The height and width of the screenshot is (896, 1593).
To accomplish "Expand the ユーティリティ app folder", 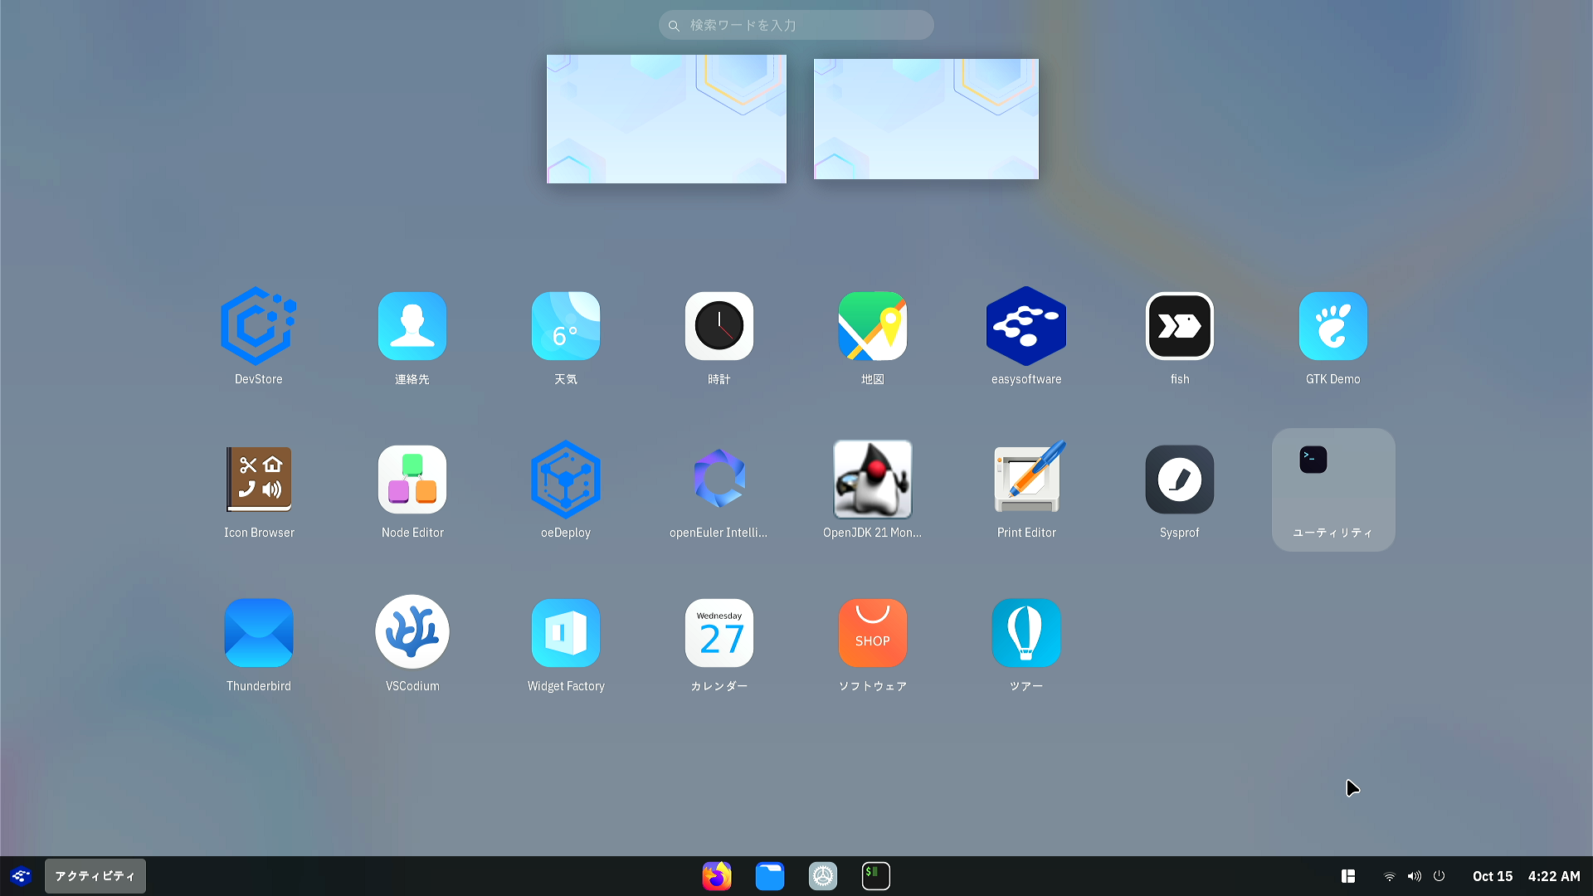I will [x=1332, y=489].
